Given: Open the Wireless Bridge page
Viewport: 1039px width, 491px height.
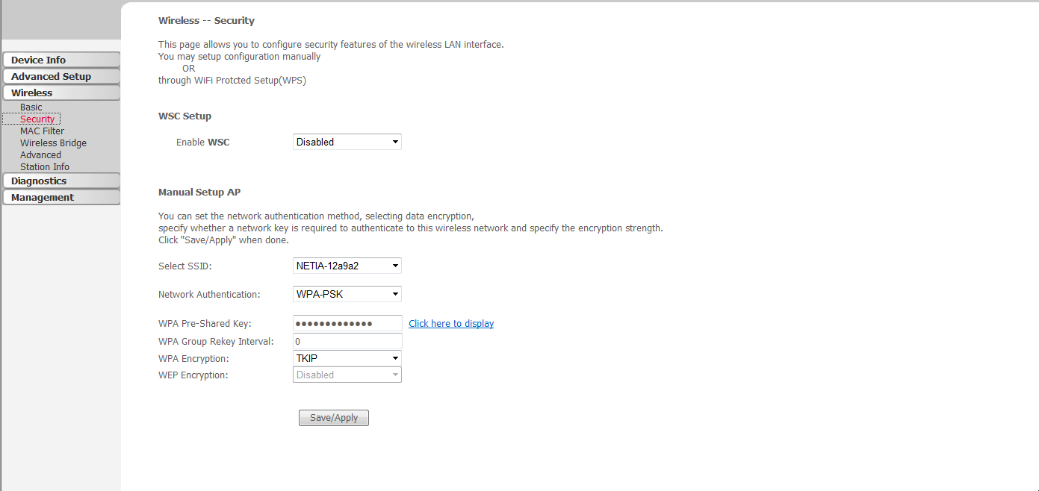Looking at the screenshot, I should click(x=53, y=143).
